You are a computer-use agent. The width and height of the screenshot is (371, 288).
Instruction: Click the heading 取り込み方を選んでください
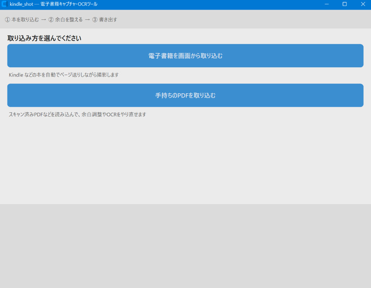coord(44,38)
